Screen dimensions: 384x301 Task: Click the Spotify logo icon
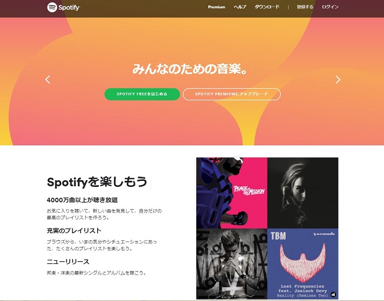click(52, 7)
